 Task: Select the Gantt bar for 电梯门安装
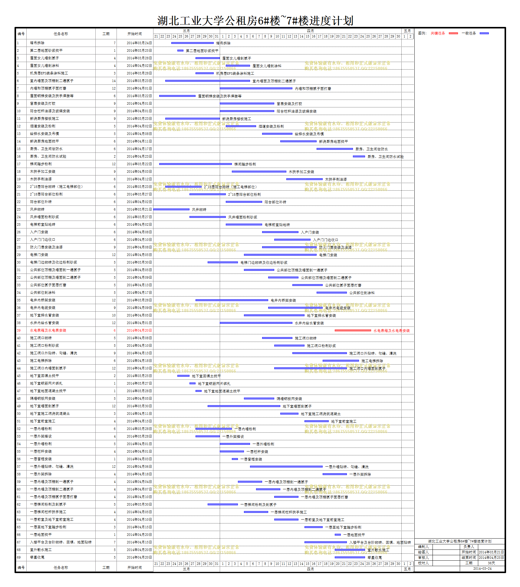pos(280,255)
